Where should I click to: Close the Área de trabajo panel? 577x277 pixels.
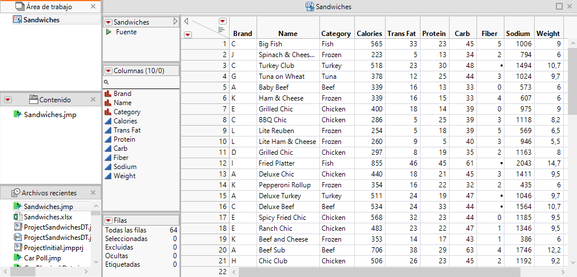tap(93, 7)
